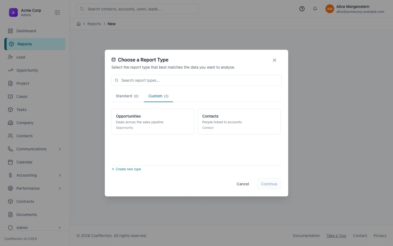Click the Opportunity trend icon
The width and height of the screenshot is (393, 246).
(x=10, y=70)
